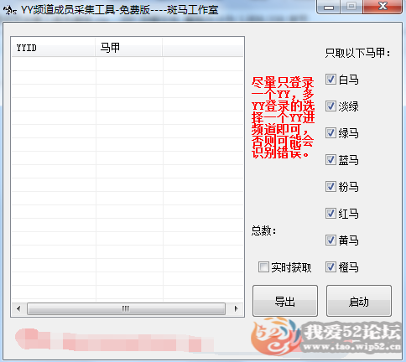This screenshot has height=362, width=406.
Task: Click the app icon in title bar
Action: [x=10, y=10]
